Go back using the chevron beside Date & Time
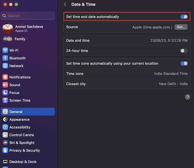 (65, 5)
